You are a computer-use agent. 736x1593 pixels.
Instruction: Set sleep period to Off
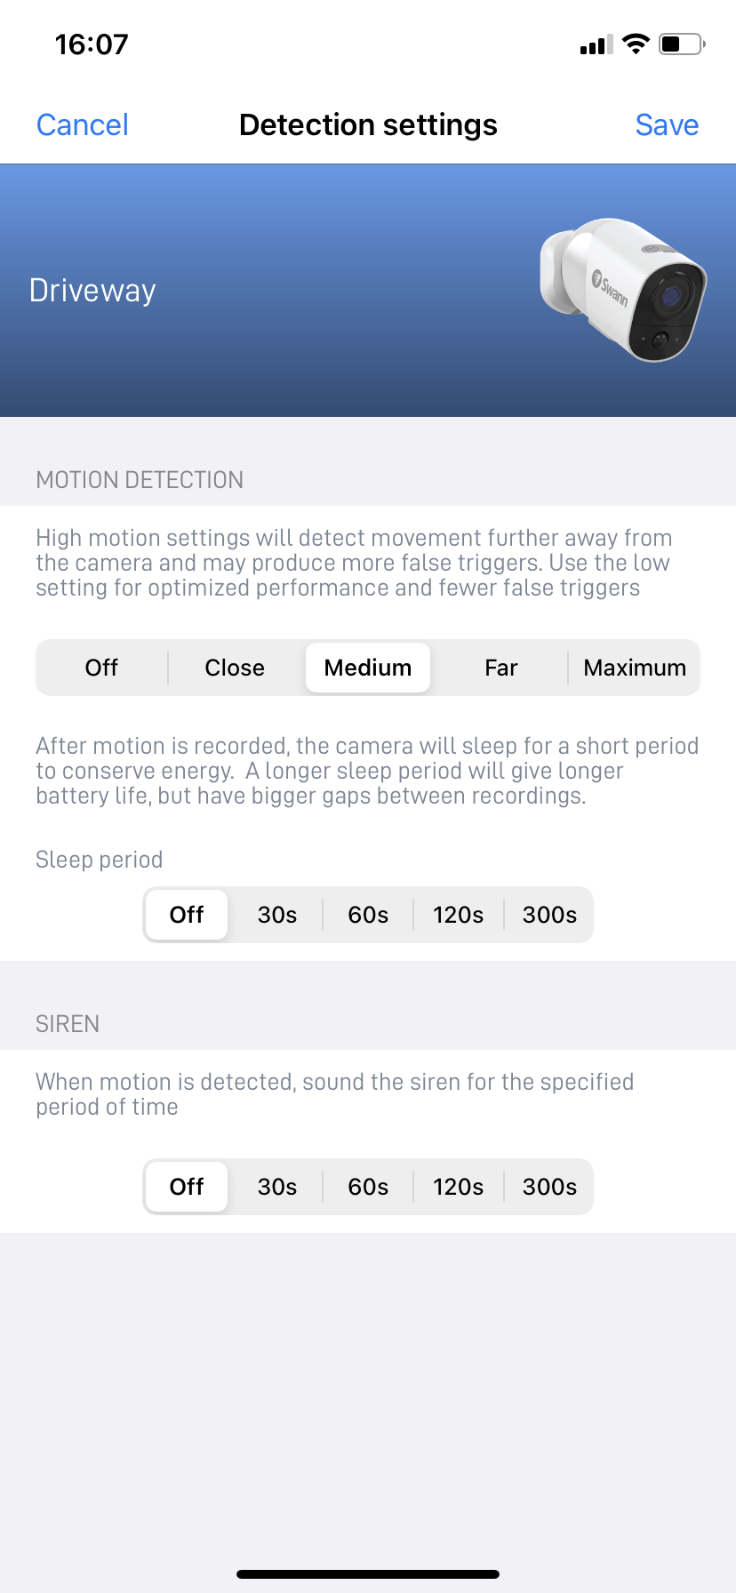[187, 915]
